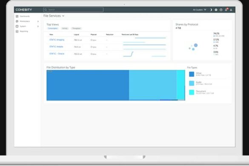Click the Other legend color swatch

(192, 74)
